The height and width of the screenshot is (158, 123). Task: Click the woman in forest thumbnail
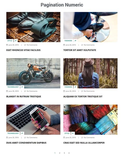click(90, 73)
